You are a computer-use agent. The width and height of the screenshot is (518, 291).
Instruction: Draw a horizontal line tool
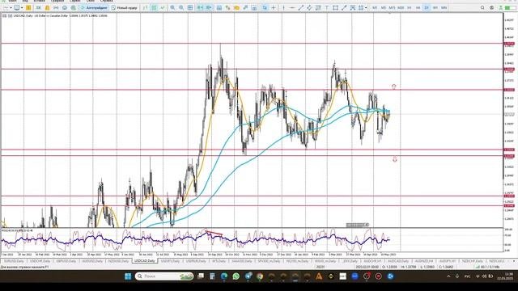tap(292, 7)
